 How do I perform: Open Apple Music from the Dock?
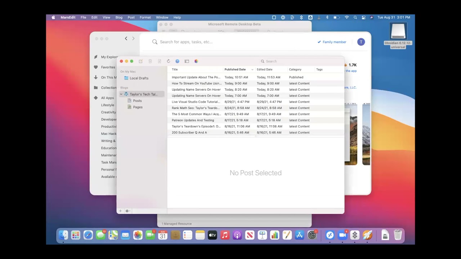click(x=225, y=235)
